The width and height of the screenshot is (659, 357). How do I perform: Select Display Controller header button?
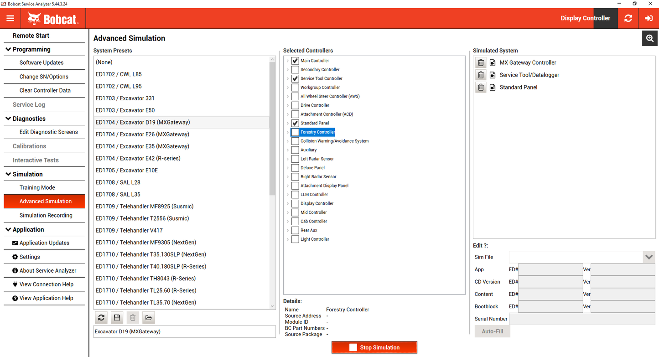click(585, 18)
